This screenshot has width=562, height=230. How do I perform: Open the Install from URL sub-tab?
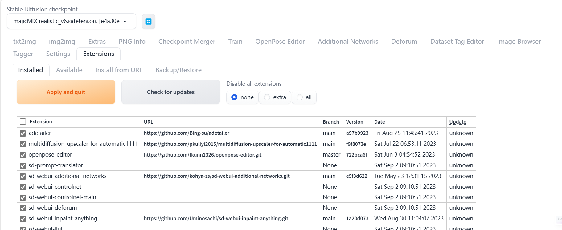point(119,70)
